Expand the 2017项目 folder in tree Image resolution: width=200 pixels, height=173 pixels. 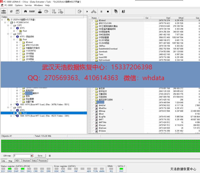pos(17,56)
